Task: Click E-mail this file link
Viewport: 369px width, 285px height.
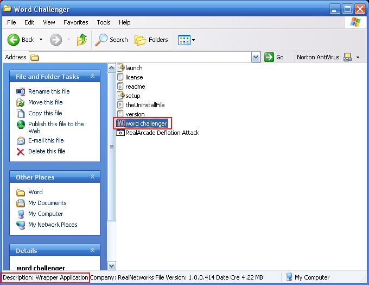Action: (x=46, y=140)
